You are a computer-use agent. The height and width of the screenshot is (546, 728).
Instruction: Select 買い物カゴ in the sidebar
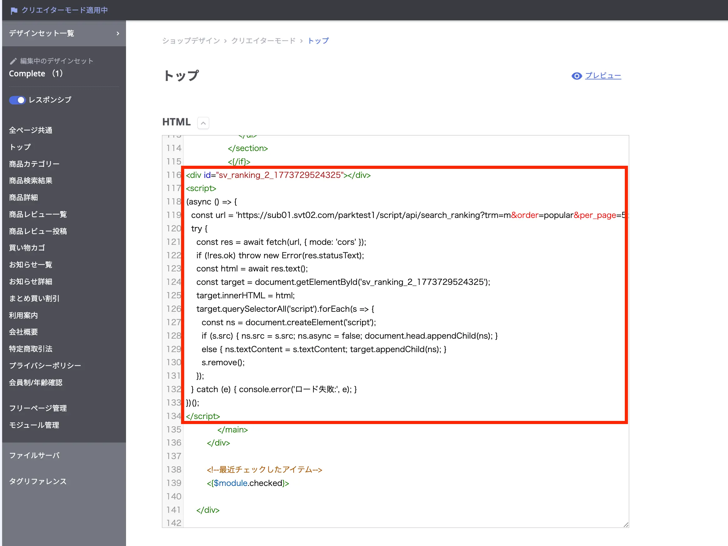point(27,248)
